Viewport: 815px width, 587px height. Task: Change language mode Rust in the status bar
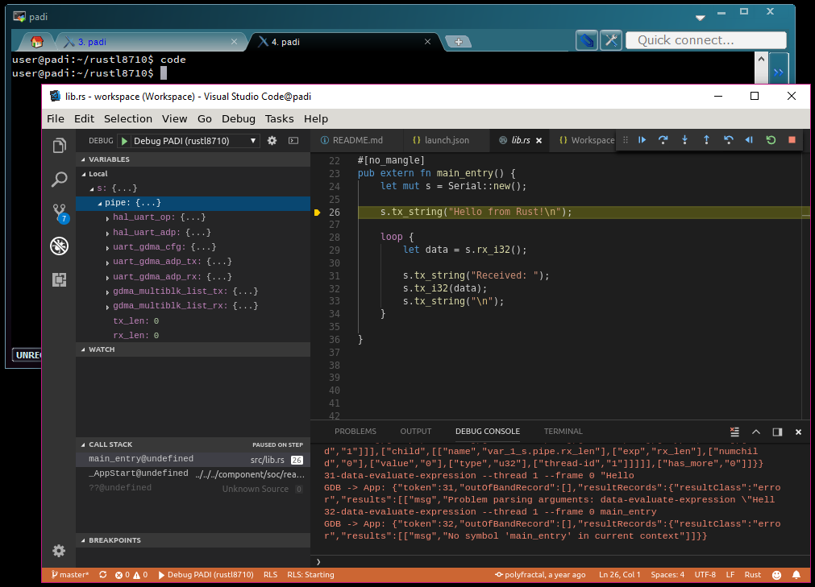click(753, 575)
